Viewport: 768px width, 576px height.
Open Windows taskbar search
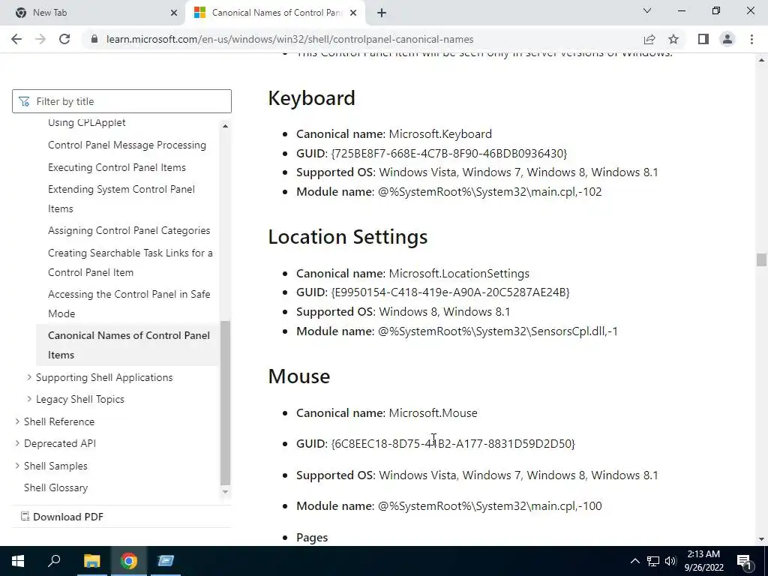[54, 561]
